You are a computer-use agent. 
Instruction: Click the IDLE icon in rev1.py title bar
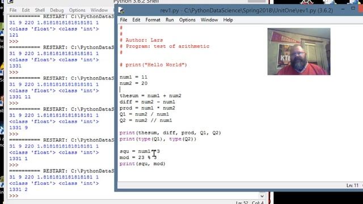click(121, 10)
